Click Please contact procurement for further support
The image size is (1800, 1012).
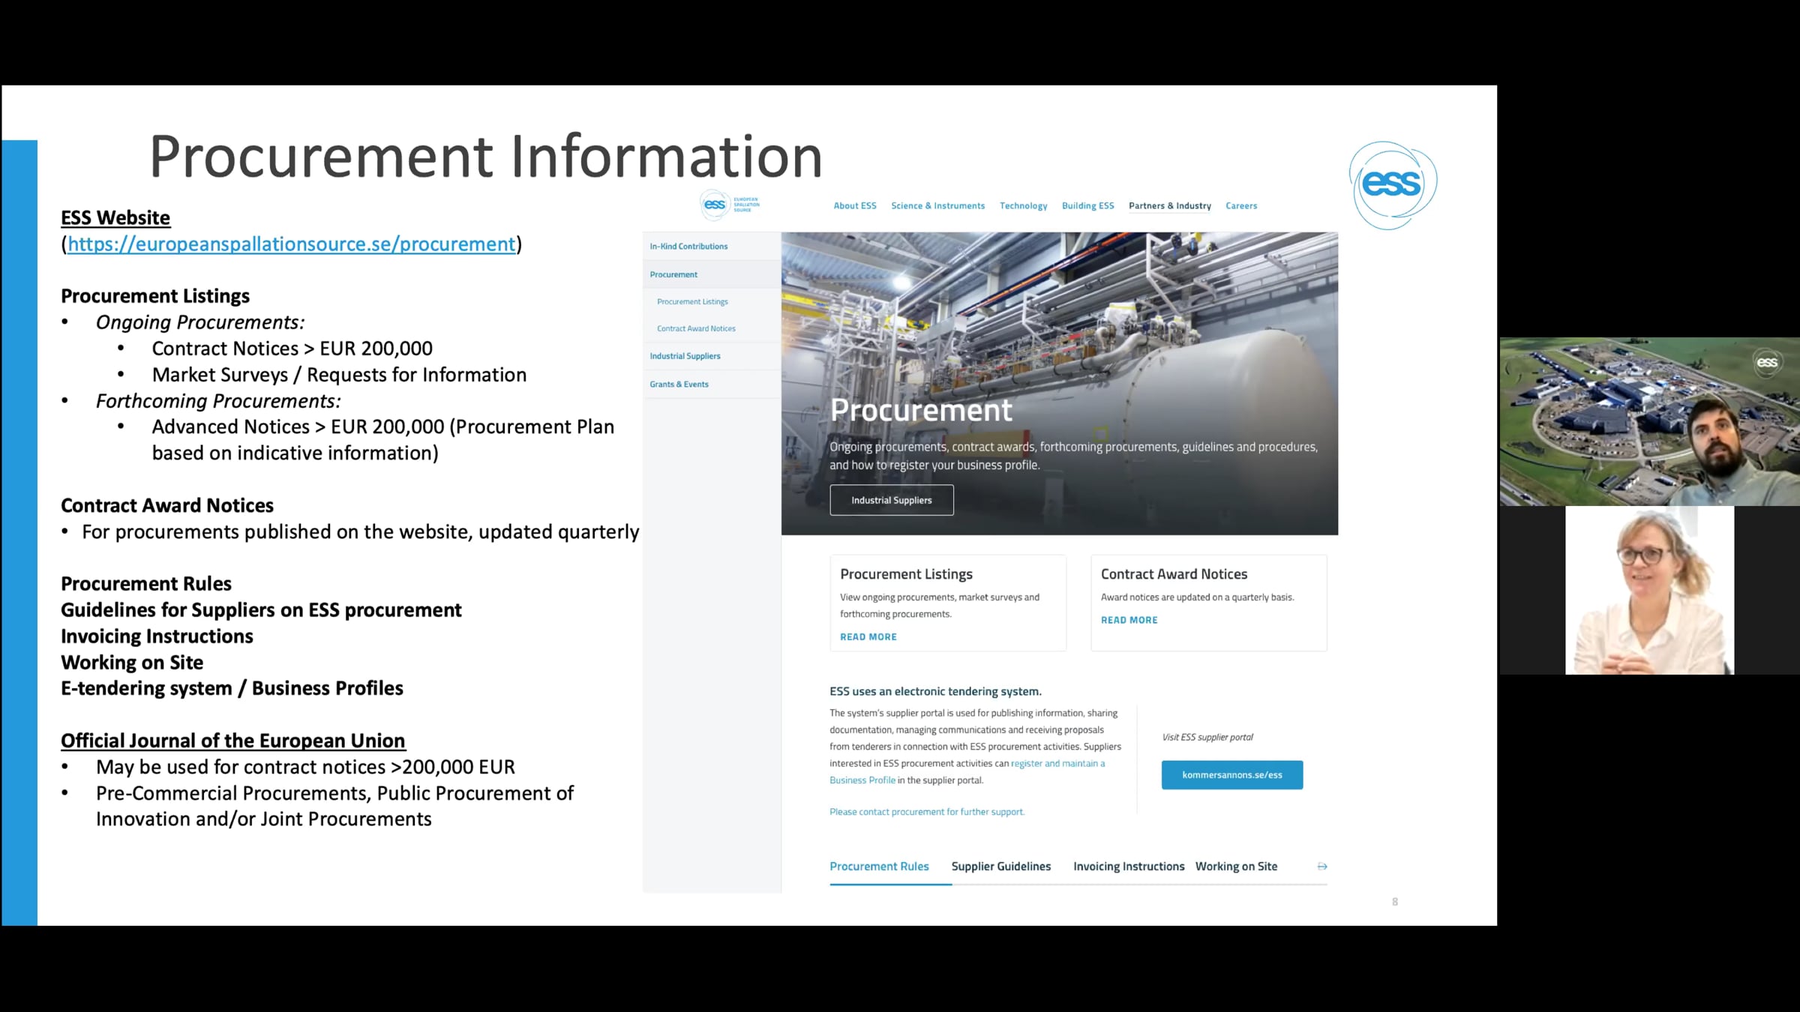coord(926,812)
